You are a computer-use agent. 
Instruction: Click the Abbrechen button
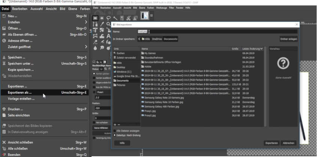288,143
